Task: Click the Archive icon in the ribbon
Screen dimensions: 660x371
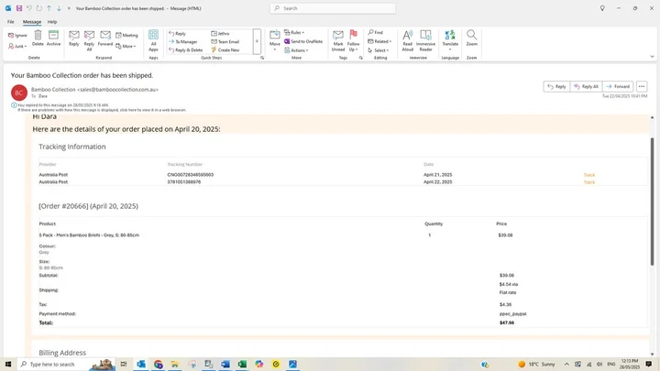Action: [53, 38]
